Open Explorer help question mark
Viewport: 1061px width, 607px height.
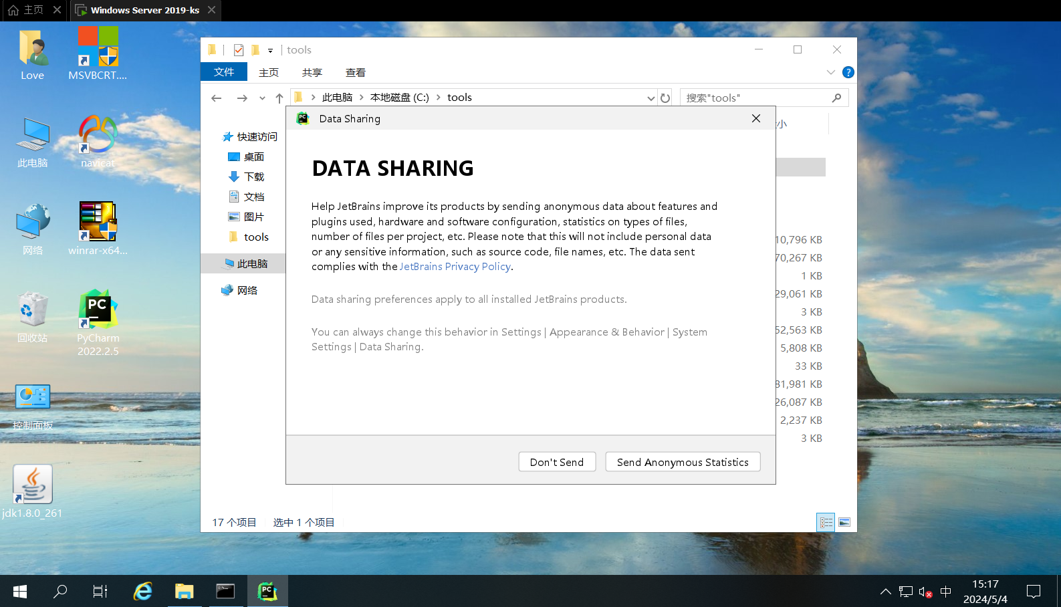point(848,72)
